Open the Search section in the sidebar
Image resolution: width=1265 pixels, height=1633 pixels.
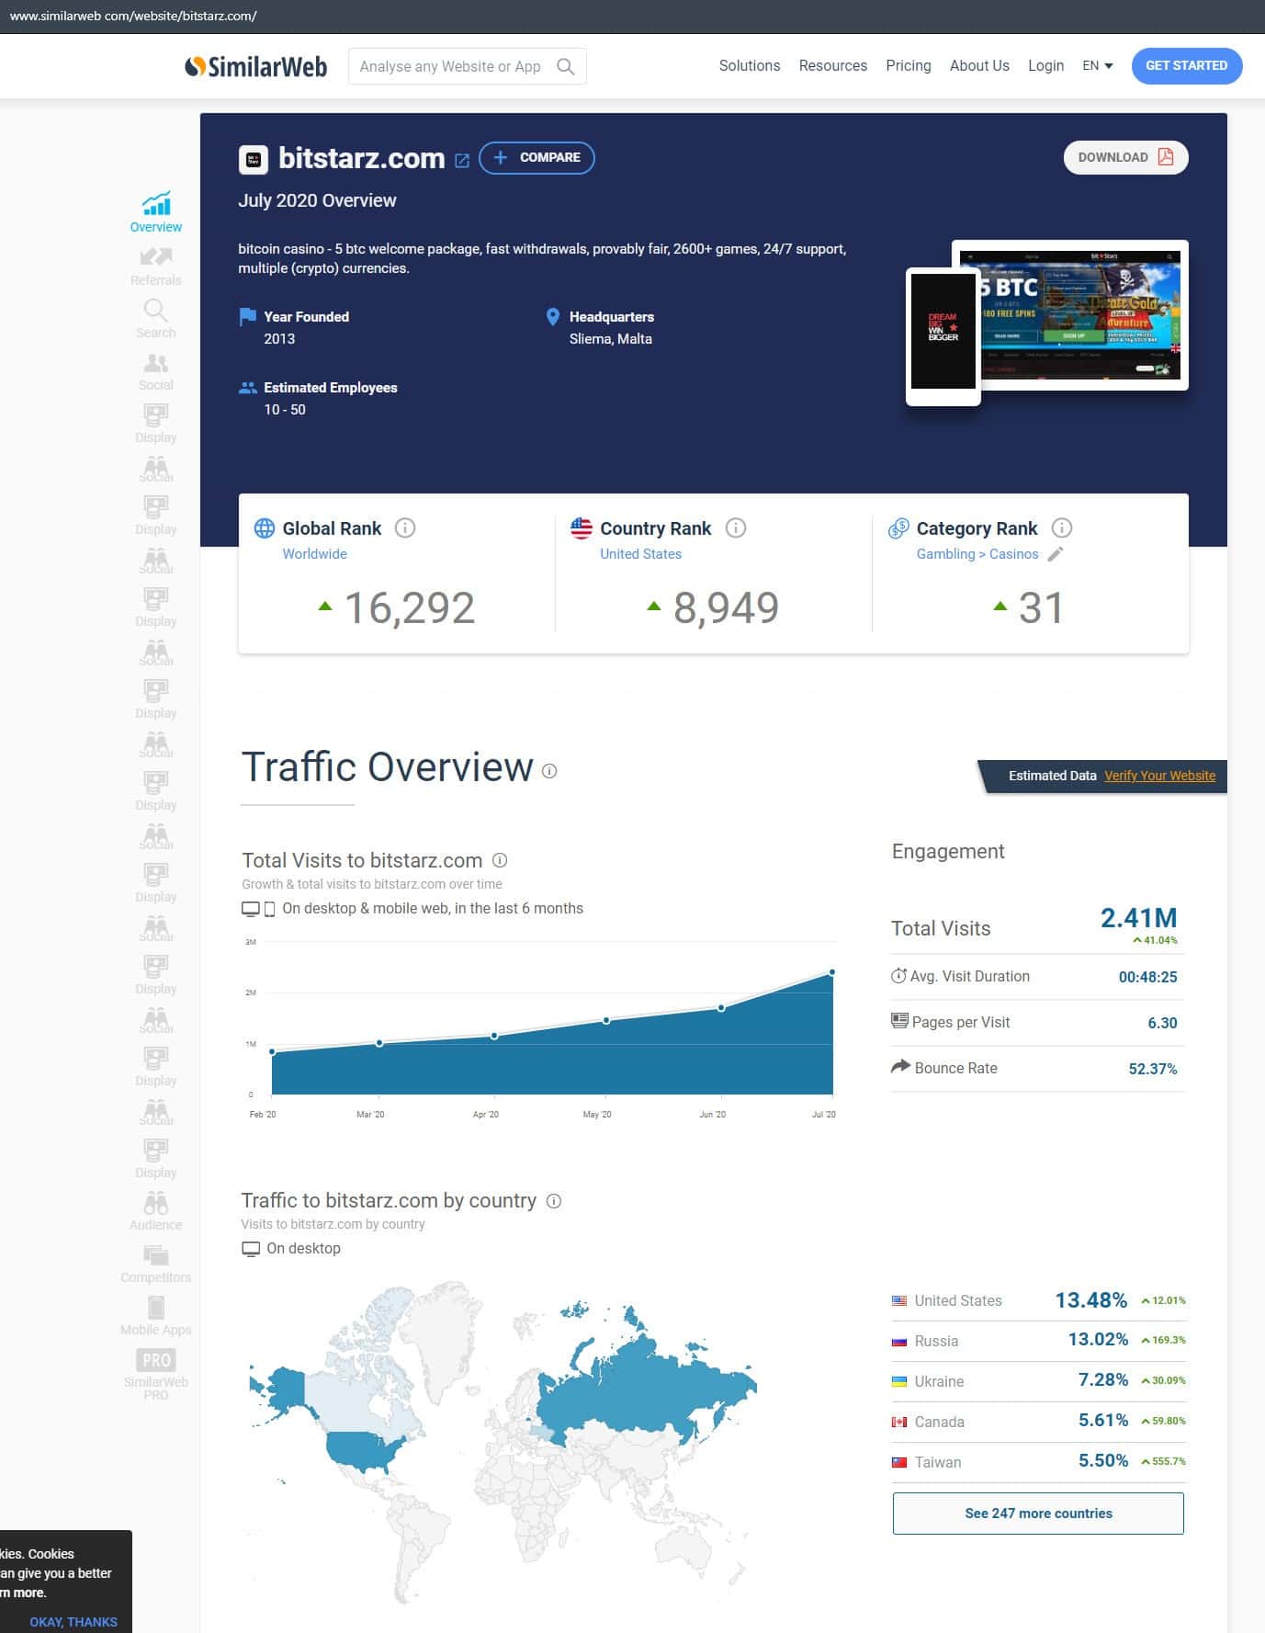[156, 319]
